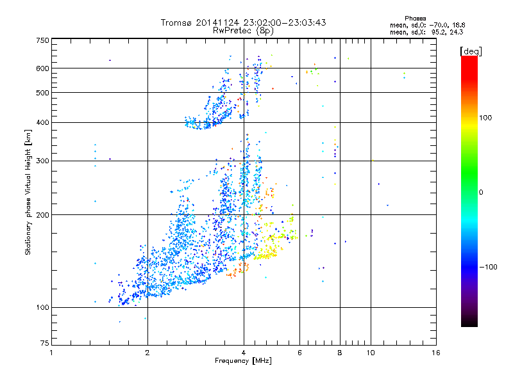Click the x-axis tick label '6'
This screenshot has height=384, width=513.
click(x=299, y=353)
